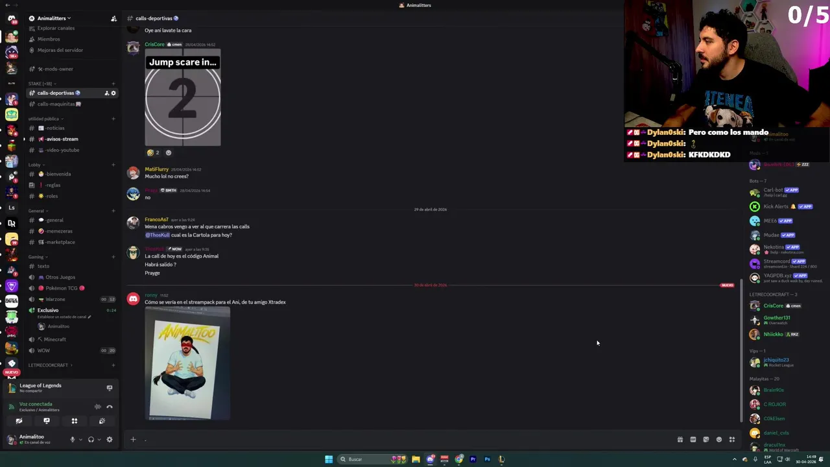
Task: Add channel to Gaming category
Action: coord(113,257)
